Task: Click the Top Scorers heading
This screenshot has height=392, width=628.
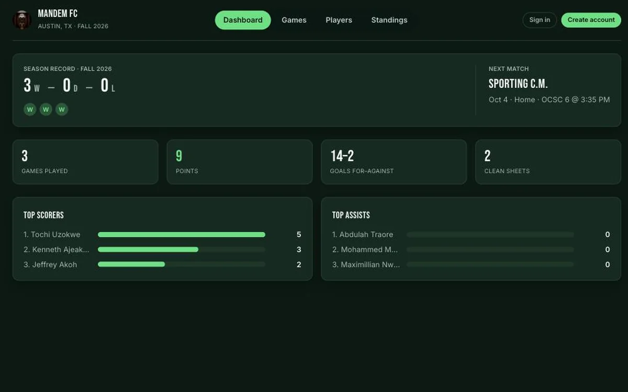Action: click(x=43, y=215)
